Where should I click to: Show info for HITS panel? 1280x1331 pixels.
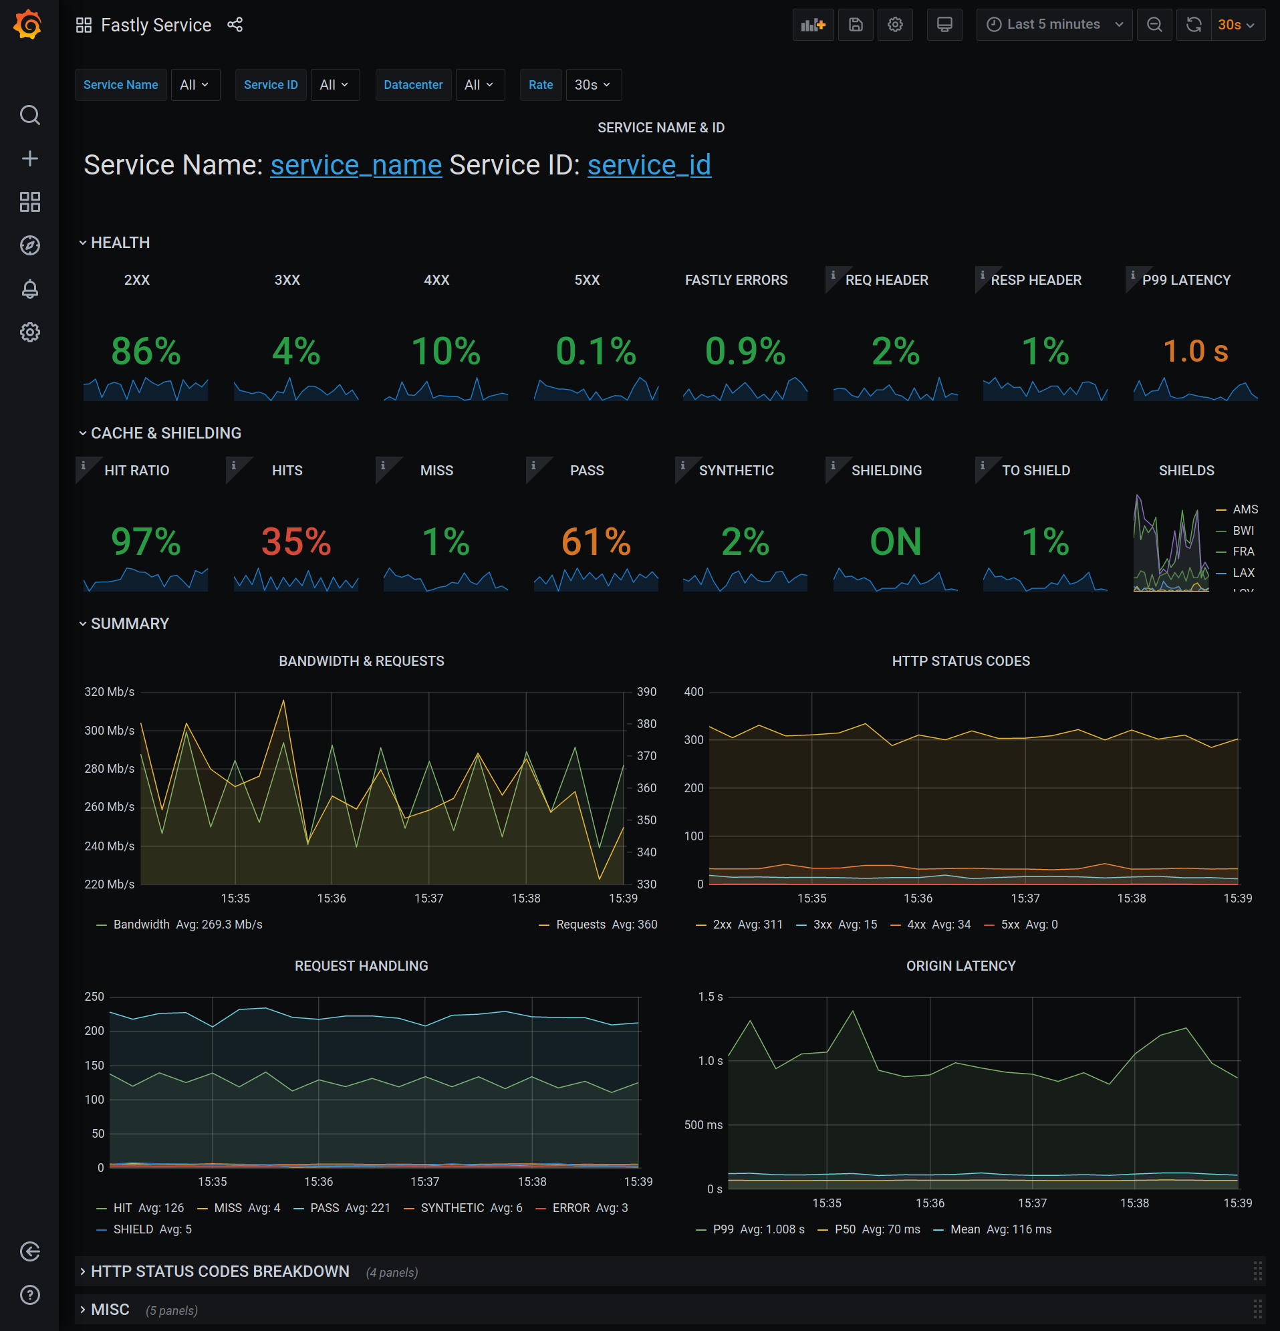[233, 465]
